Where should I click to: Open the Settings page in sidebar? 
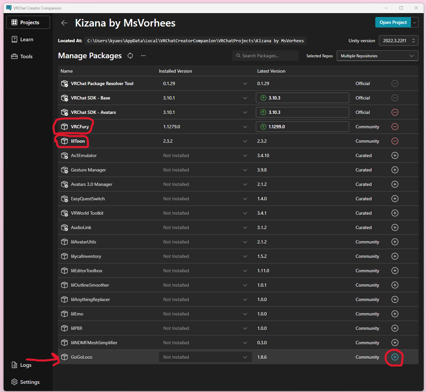(28, 382)
